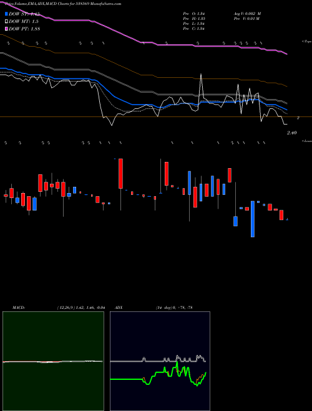
Task: Click the MACD: panel label
Action: (18, 307)
